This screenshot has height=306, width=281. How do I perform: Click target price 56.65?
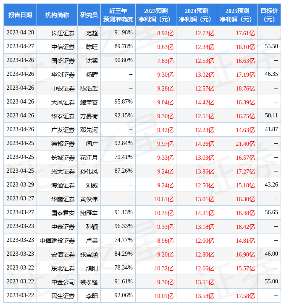pyautogui.click(x=271, y=213)
